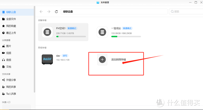Click the 设备存储 section heading
The height and width of the screenshot is (110, 203).
pyautogui.click(x=42, y=20)
